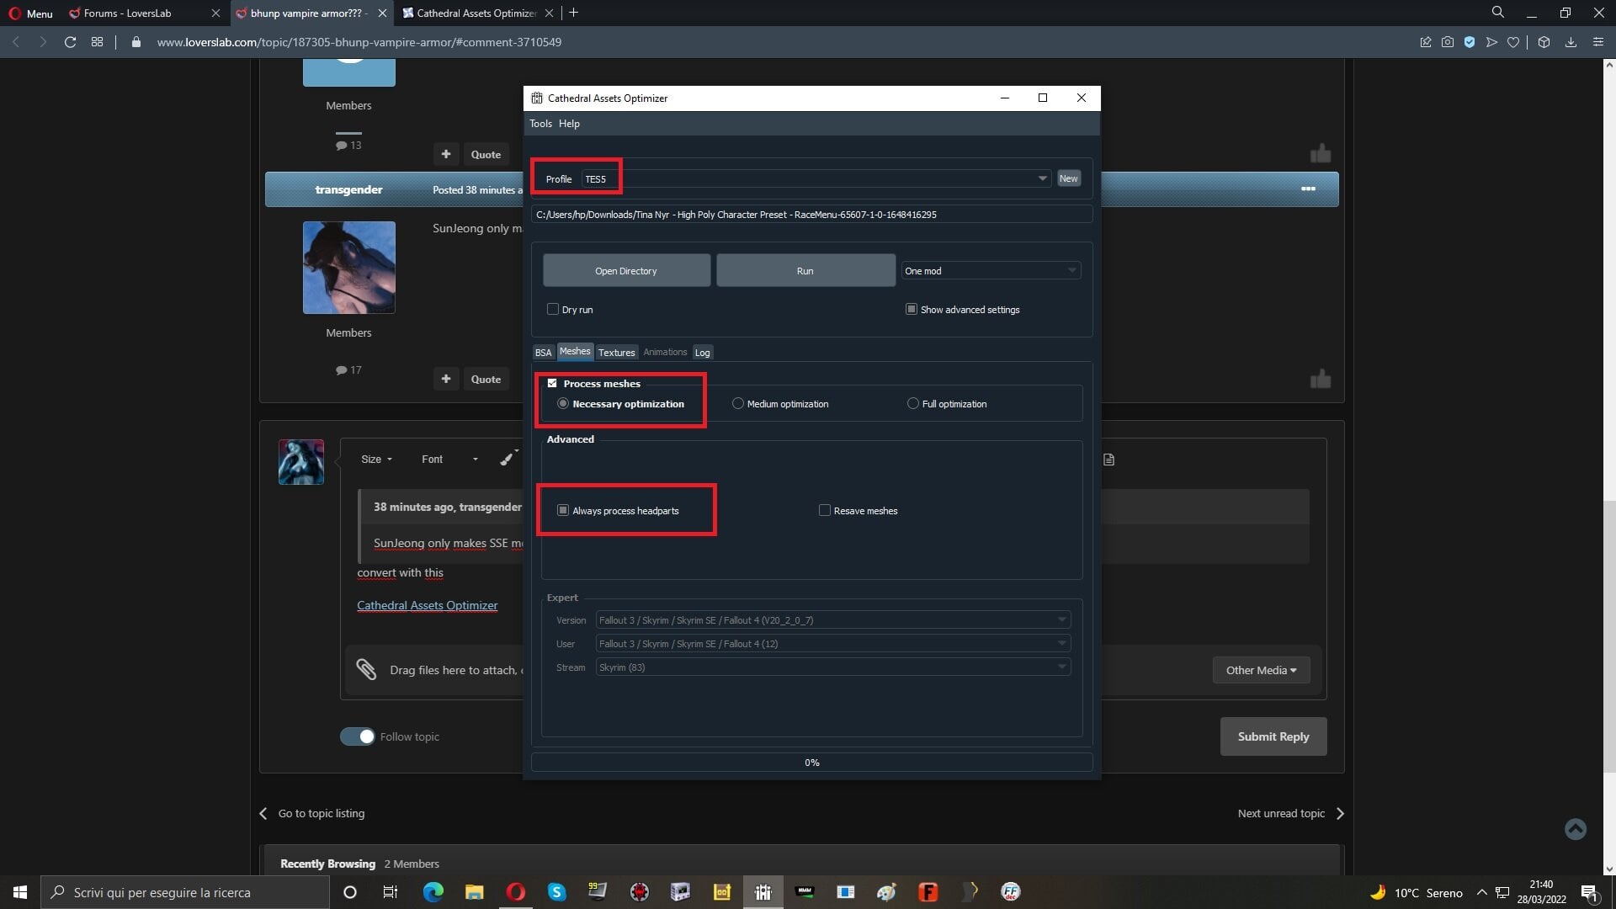
Task: Open the editor Font dropdown
Action: click(450, 459)
